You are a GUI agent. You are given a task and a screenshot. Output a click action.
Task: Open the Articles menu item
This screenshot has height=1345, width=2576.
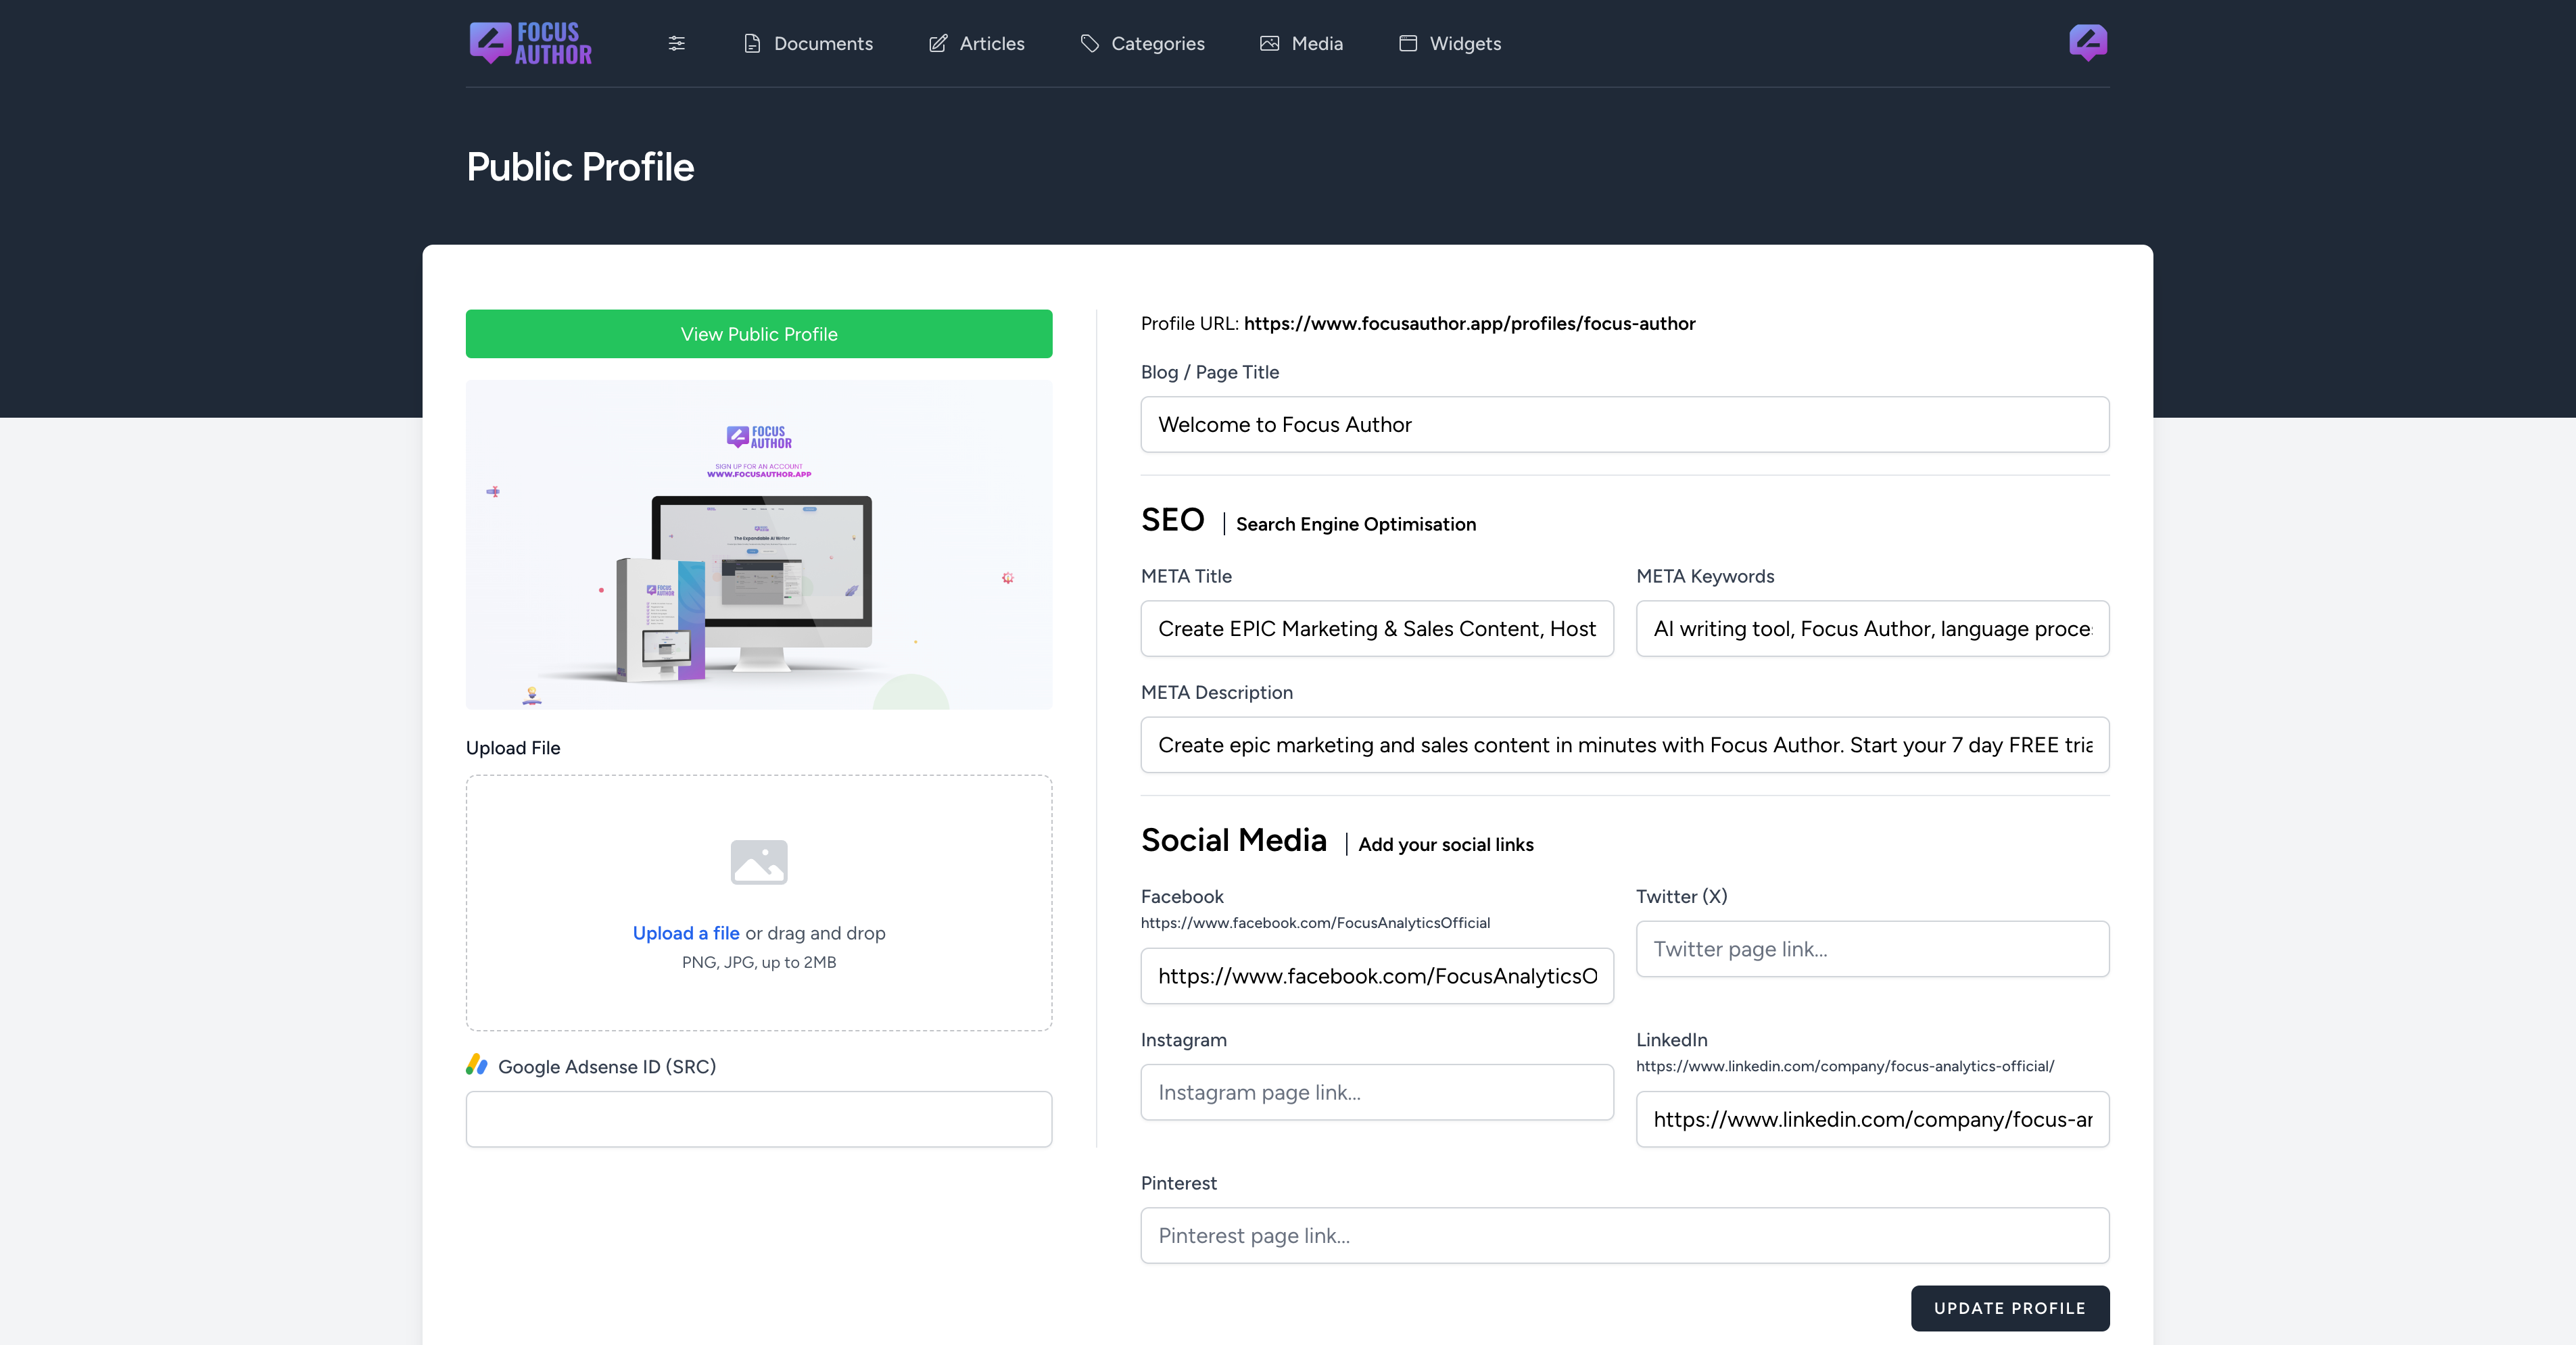pos(976,43)
